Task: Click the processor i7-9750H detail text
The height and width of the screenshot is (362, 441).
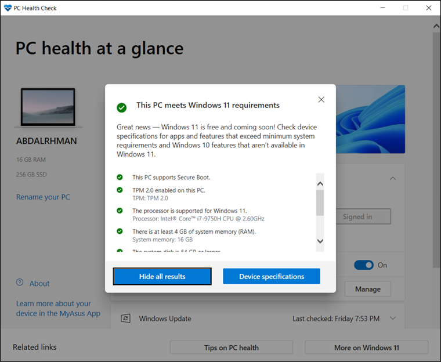Action: click(x=198, y=219)
